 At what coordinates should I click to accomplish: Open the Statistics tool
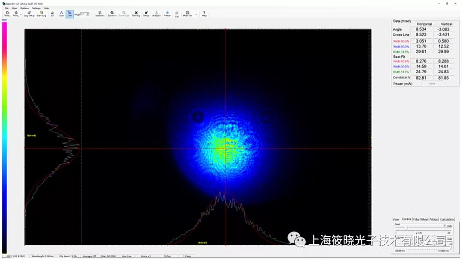(100, 14)
